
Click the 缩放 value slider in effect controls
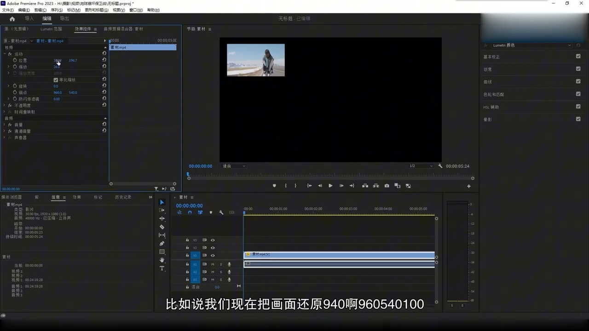[56, 67]
